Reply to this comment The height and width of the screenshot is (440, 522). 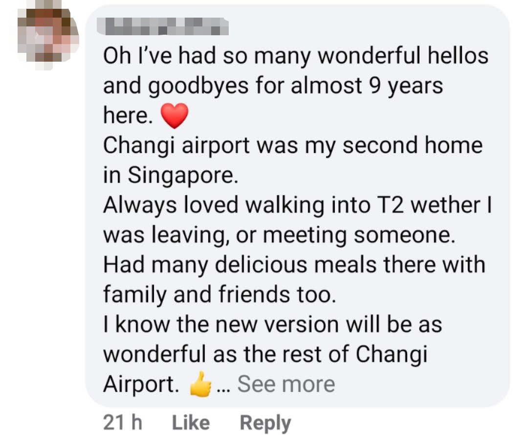[x=265, y=423]
